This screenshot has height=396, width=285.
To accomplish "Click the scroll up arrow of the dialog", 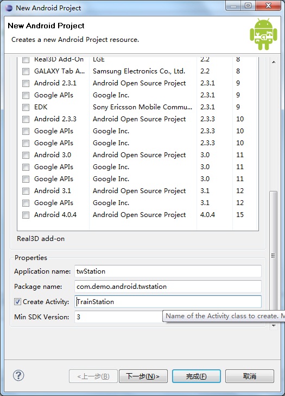I will click(274, 62).
